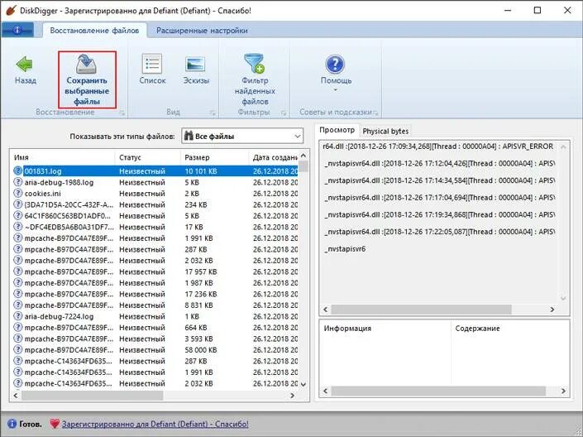
Task: Sort by the Дата создания column header
Action: [x=274, y=157]
